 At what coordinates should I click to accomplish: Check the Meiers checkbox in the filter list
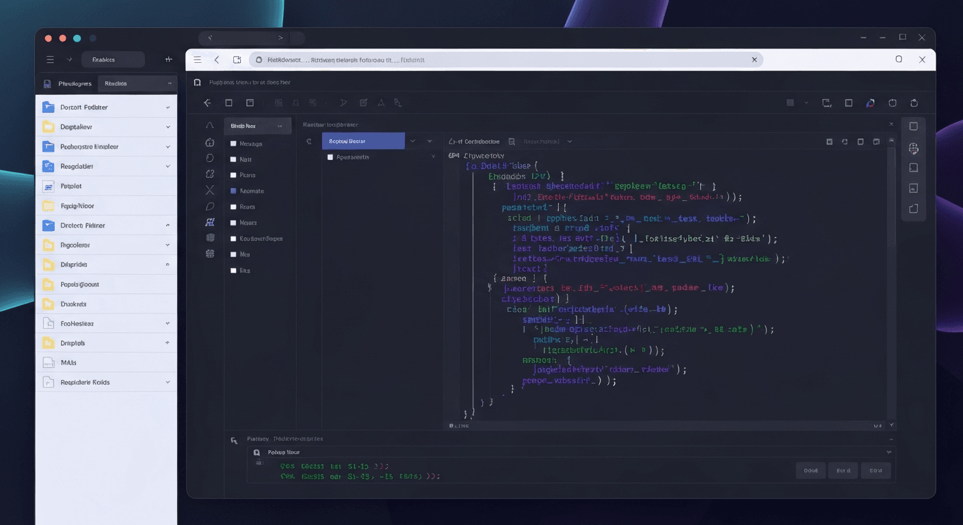coord(235,222)
